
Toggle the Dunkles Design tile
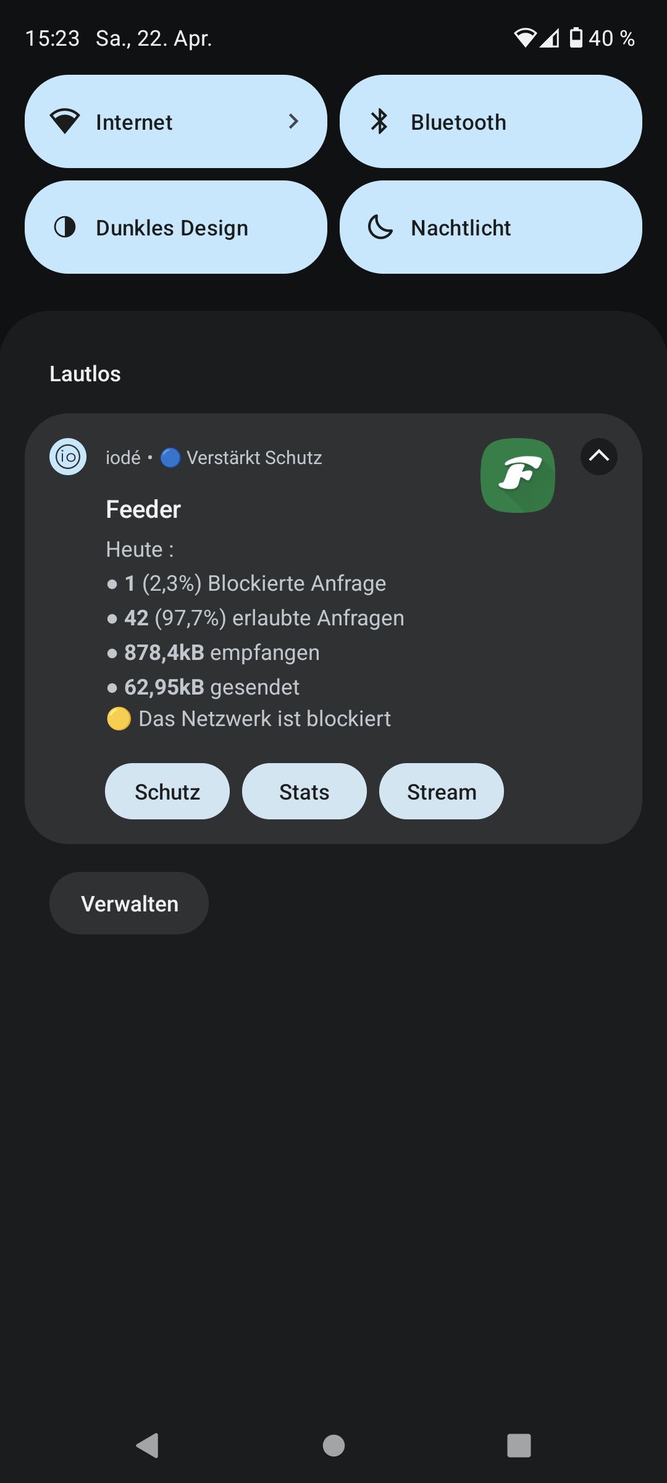[x=176, y=227]
